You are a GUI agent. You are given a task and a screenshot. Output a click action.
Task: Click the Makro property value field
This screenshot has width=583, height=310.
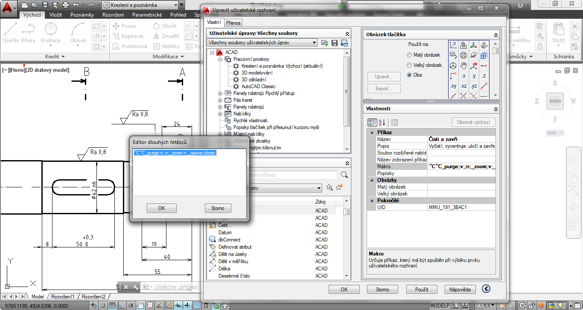coord(461,166)
